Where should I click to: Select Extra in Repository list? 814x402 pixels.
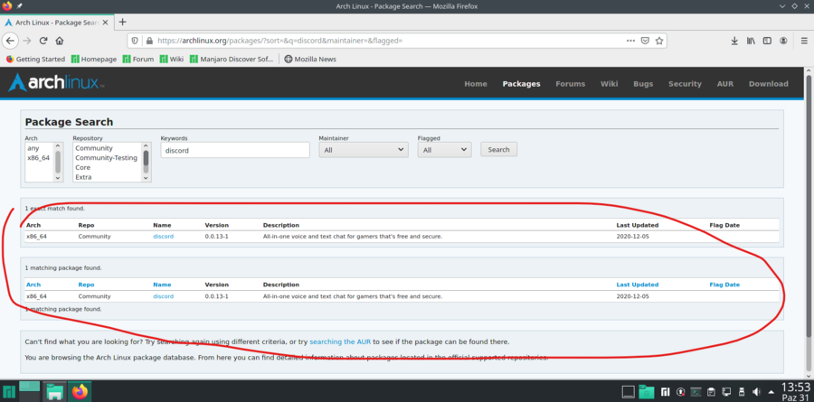pyautogui.click(x=108, y=177)
